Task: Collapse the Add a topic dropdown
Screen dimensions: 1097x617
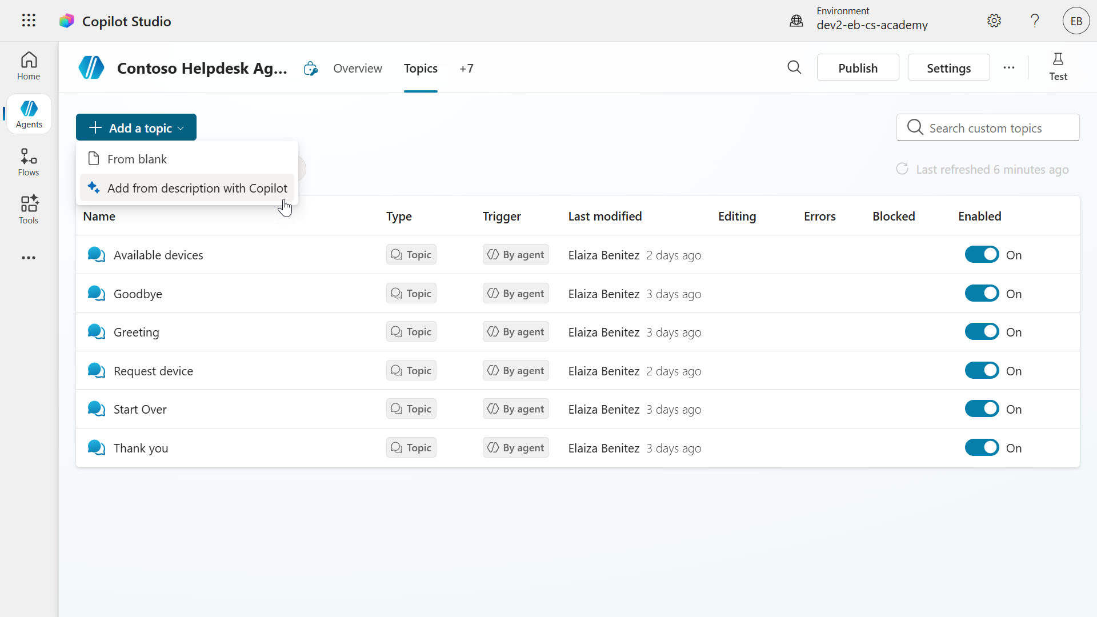Action: click(136, 127)
